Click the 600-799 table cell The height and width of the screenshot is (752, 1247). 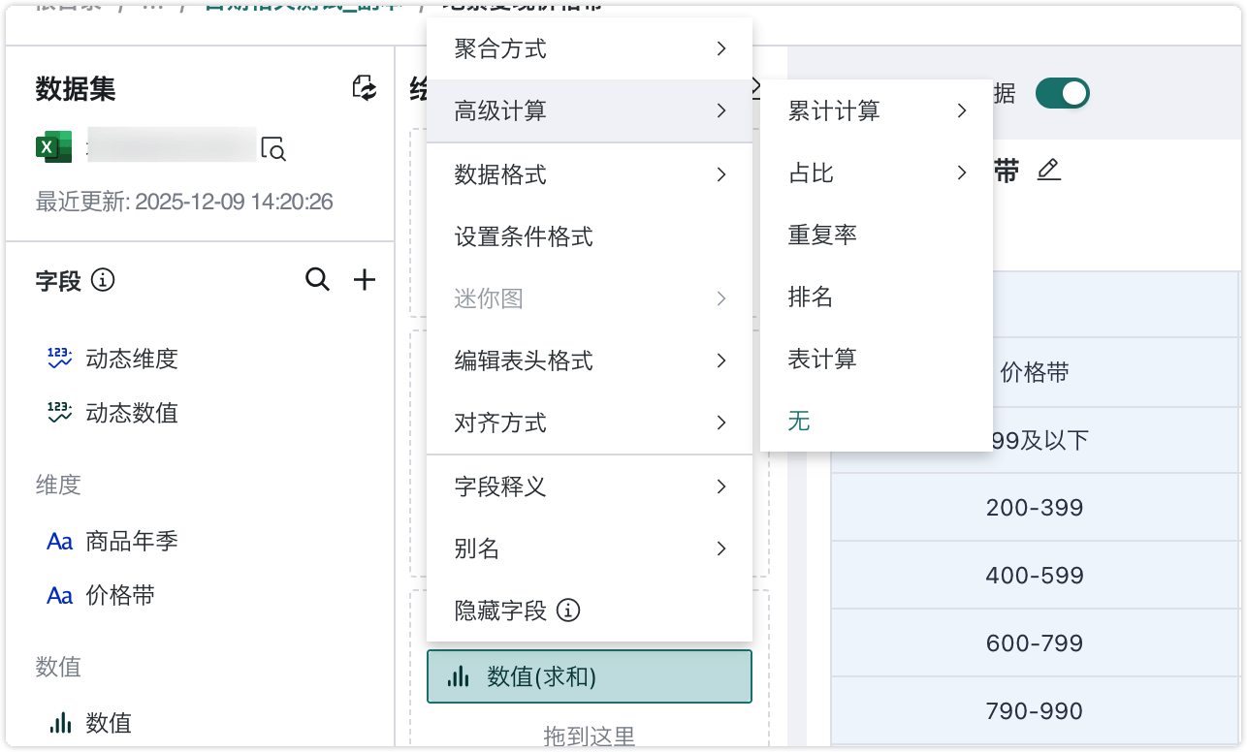[1035, 643]
